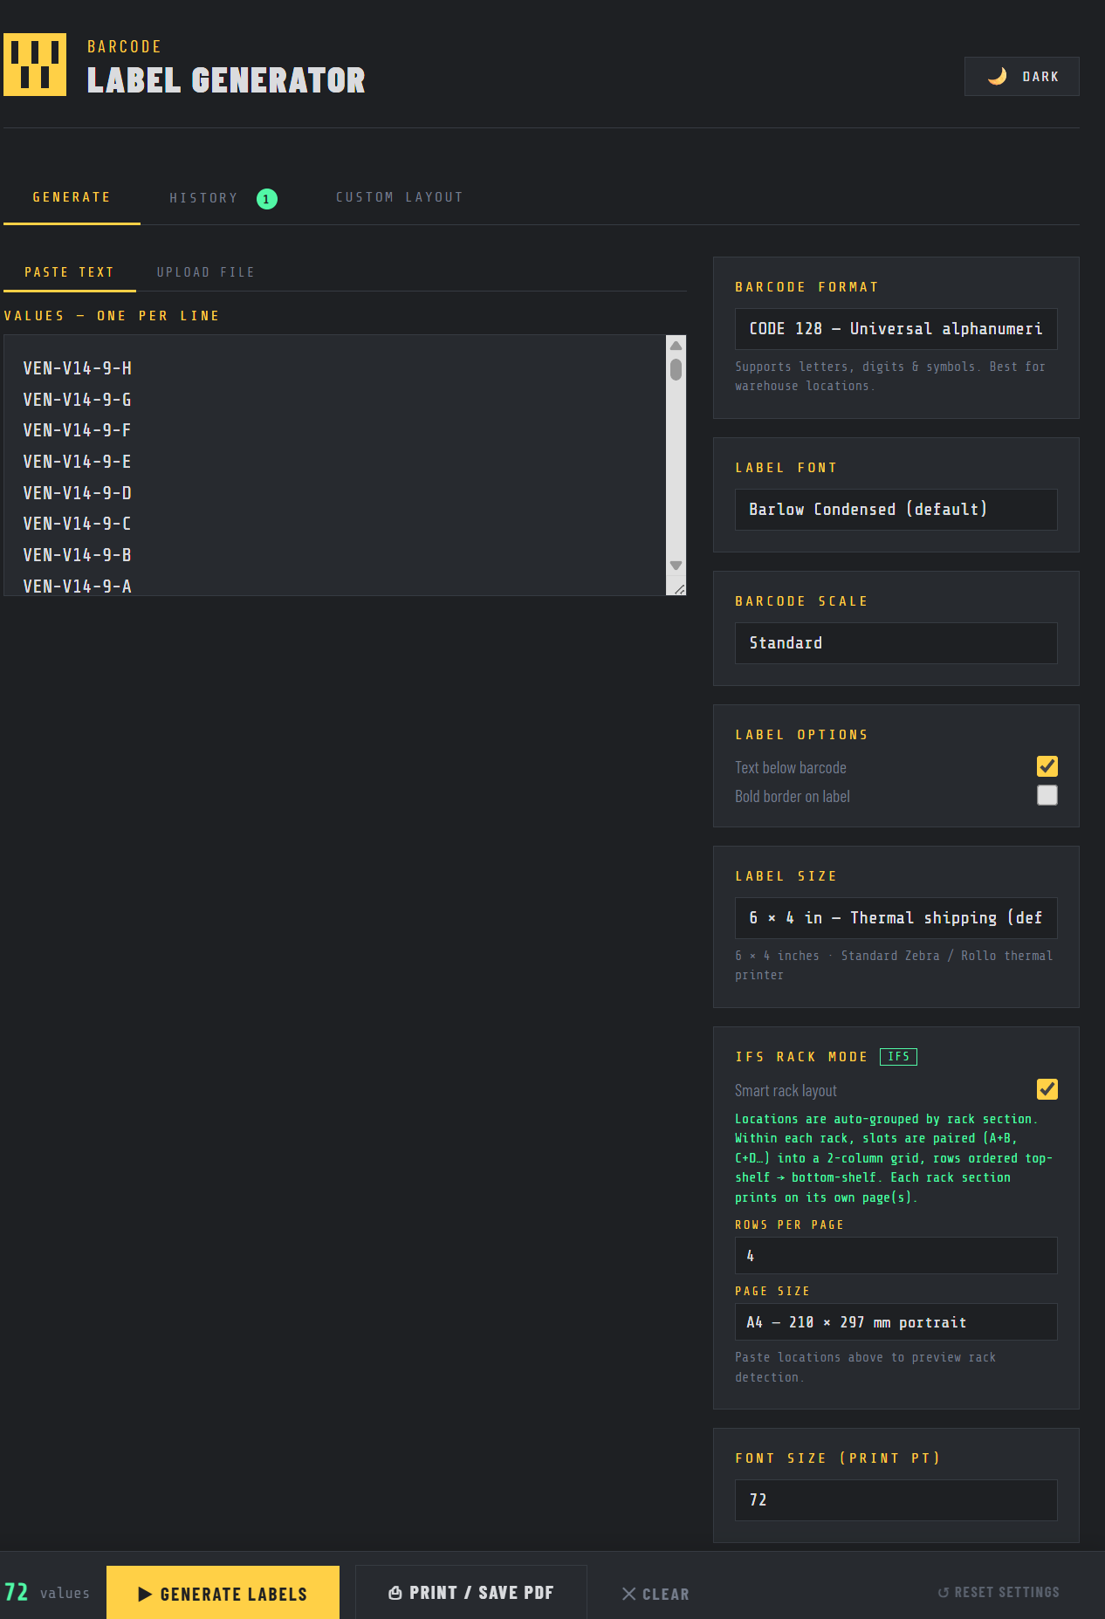Select the PASTE TEXT sub-tab
The image size is (1105, 1619).
70,272
